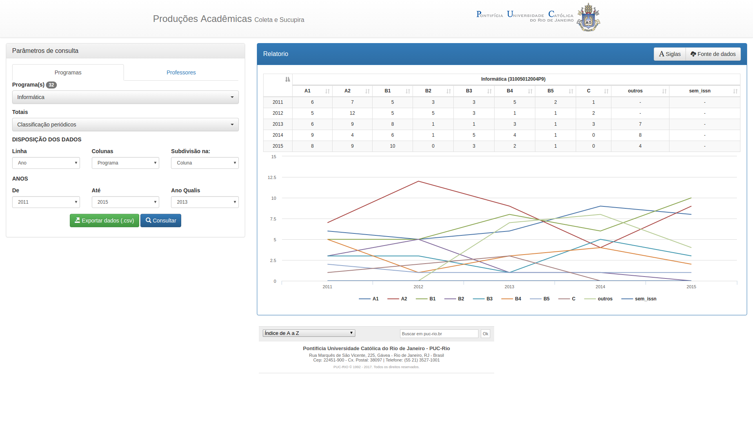
Task: Open the Ano Qualis 2013 dropdown
Action: pos(205,202)
